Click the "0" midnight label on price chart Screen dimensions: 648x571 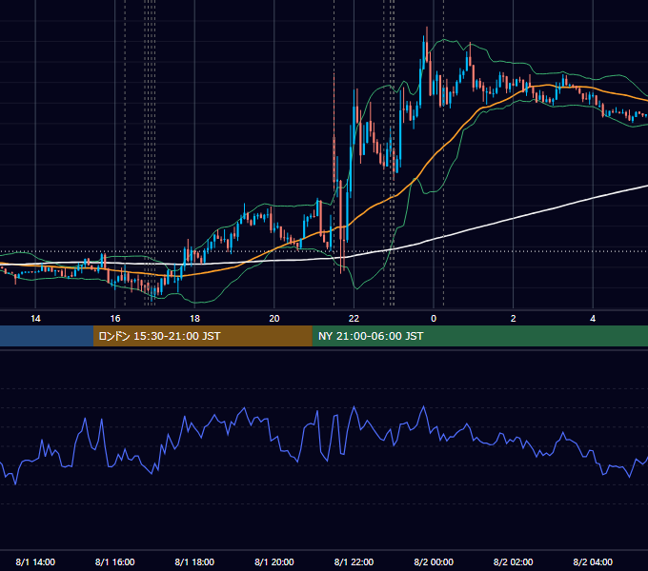click(x=434, y=319)
